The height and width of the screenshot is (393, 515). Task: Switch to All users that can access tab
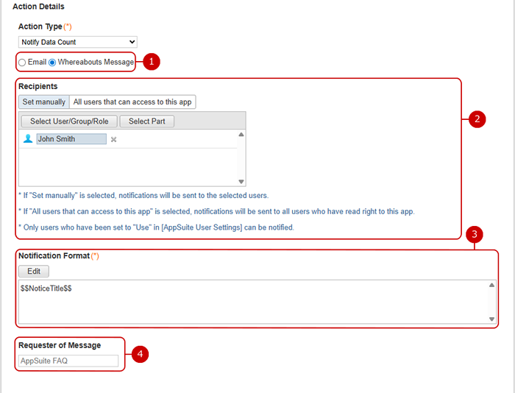tap(132, 102)
